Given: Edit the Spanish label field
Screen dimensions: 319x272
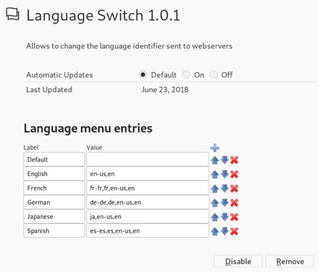Looking at the screenshot, I should click(x=54, y=231).
